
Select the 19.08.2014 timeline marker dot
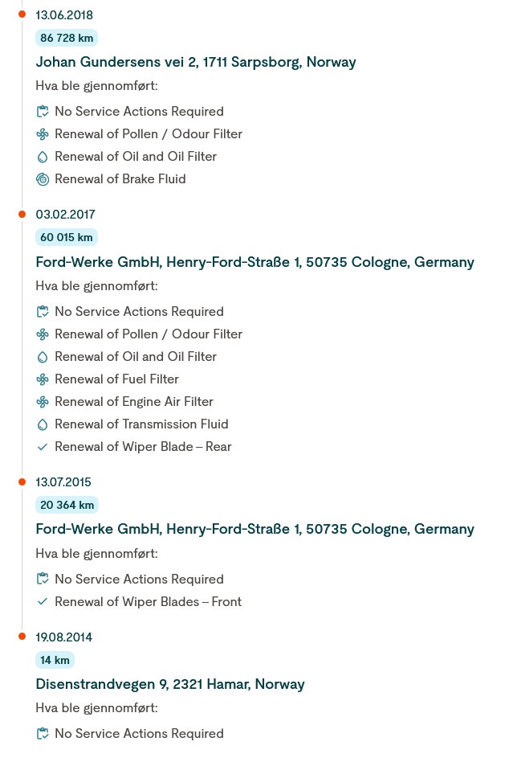click(x=22, y=637)
